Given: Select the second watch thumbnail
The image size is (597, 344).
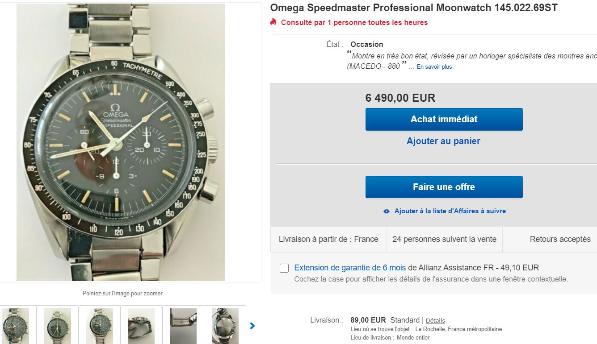Looking at the screenshot, I should pyautogui.click(x=57, y=325).
